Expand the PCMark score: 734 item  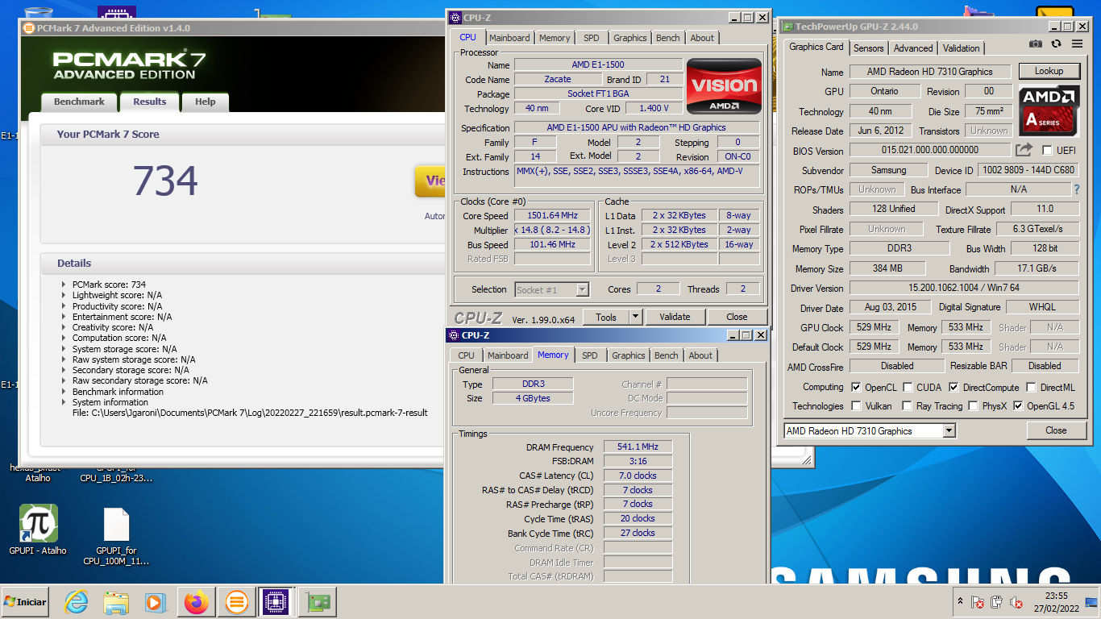point(64,285)
